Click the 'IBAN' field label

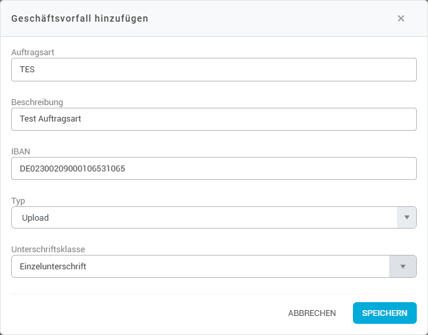[x=21, y=151]
